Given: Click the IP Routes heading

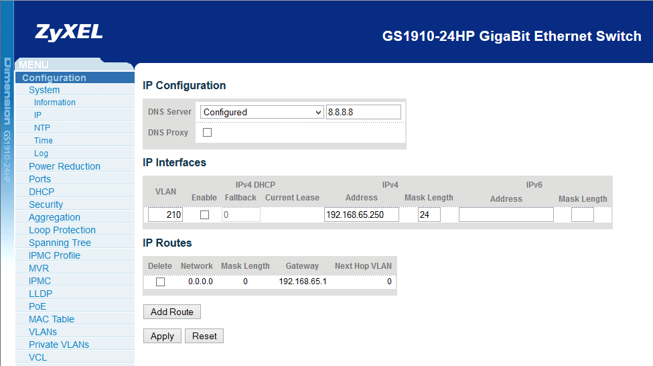Looking at the screenshot, I should (x=167, y=243).
